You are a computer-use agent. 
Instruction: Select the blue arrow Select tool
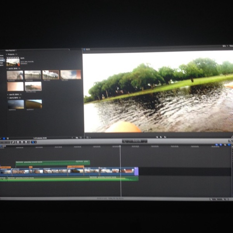click(33, 142)
